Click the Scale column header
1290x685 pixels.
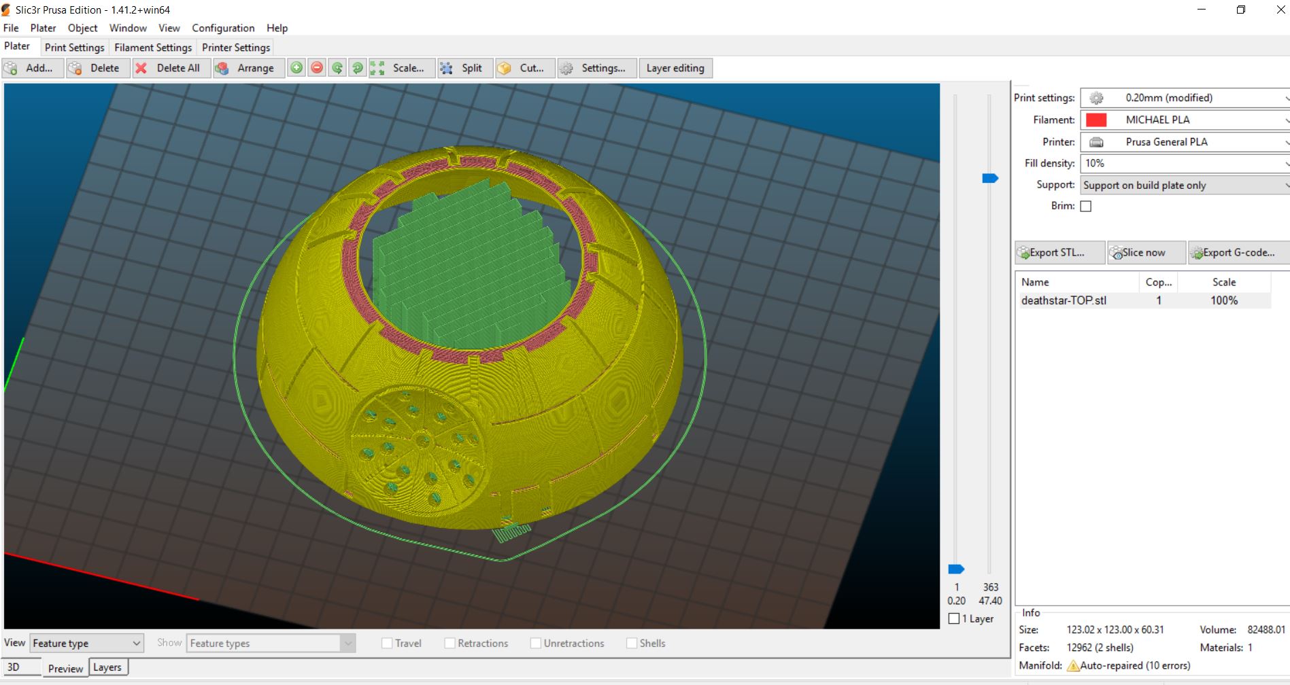pyautogui.click(x=1224, y=282)
